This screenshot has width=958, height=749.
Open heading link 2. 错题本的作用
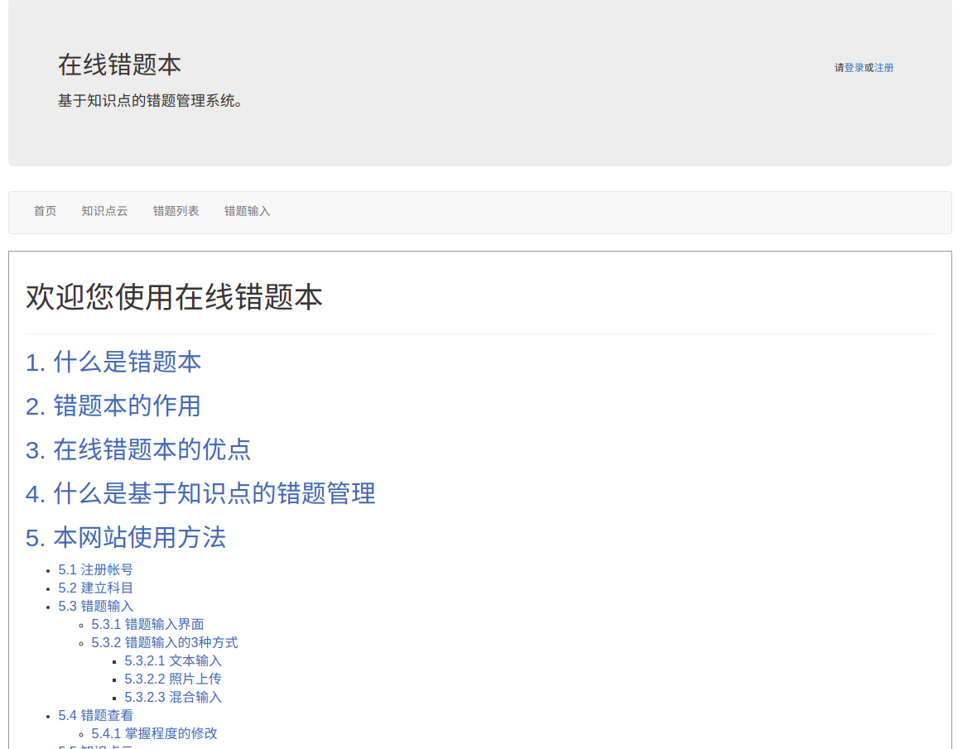click(x=113, y=406)
